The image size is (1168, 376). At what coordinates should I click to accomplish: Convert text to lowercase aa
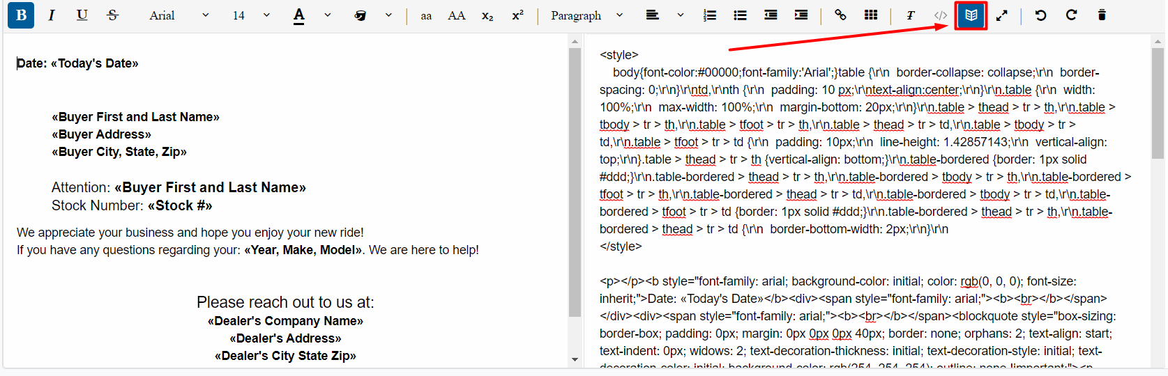426,15
